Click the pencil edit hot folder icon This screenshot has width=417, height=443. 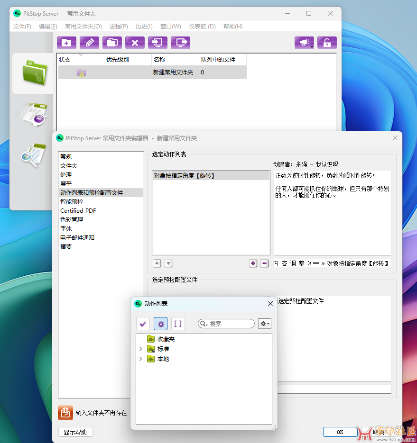coord(89,43)
